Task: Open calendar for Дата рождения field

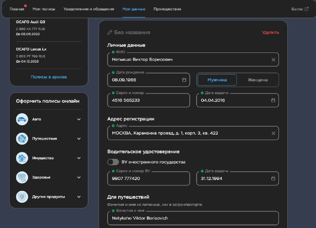Action: click(x=184, y=80)
